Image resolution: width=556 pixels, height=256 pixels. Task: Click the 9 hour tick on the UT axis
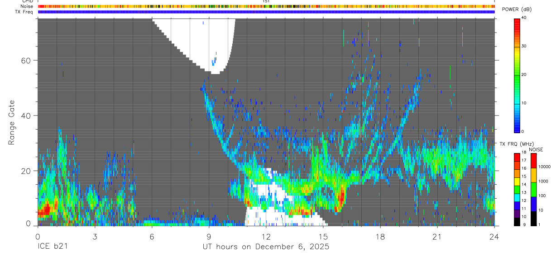209,236
